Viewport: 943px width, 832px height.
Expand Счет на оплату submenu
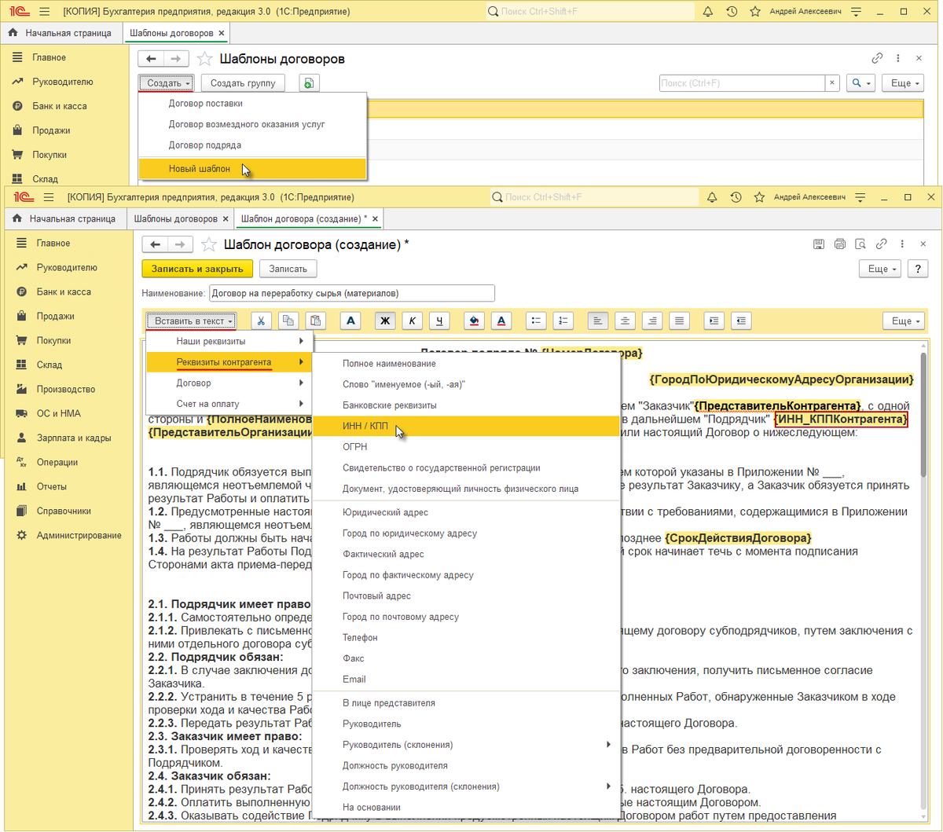click(229, 404)
